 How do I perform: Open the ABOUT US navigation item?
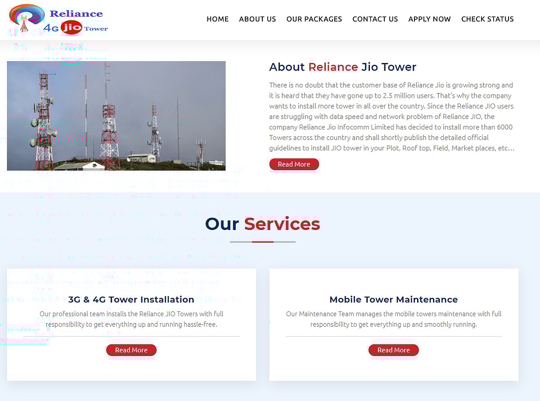click(x=257, y=19)
